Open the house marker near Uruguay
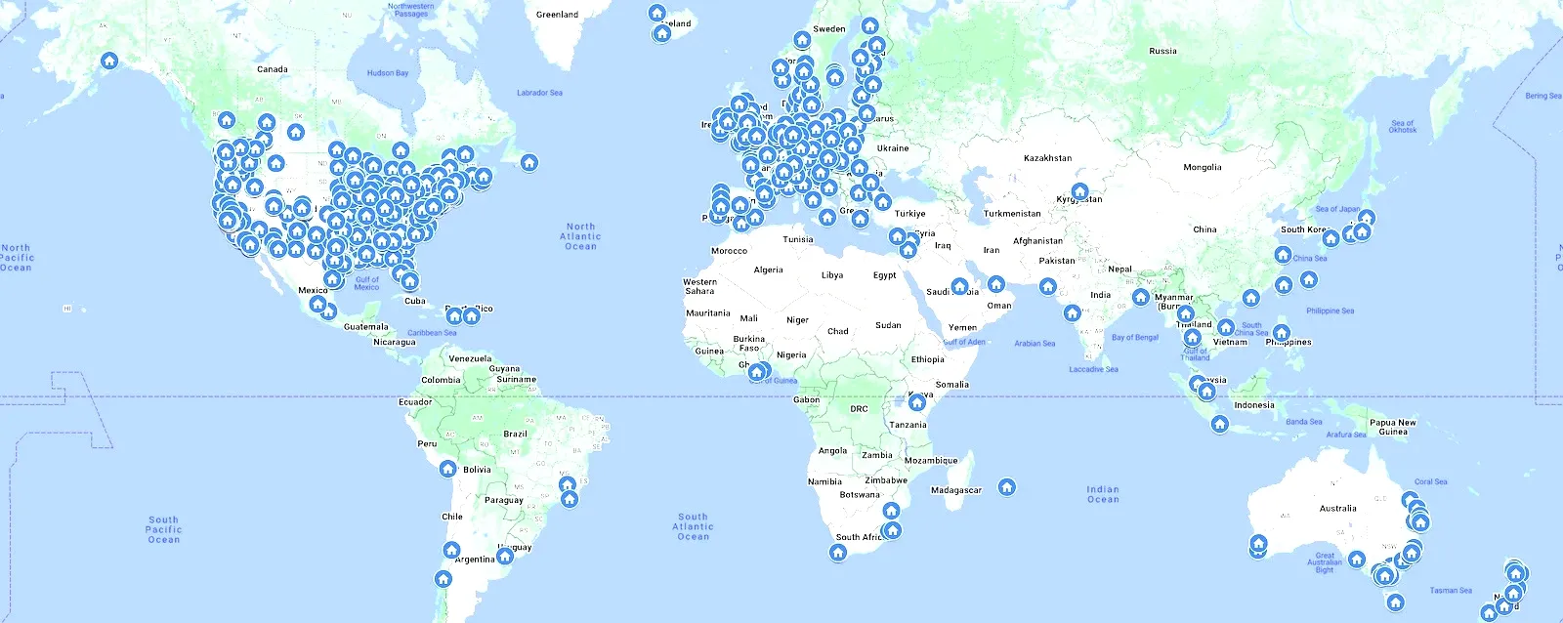This screenshot has width=1563, height=623. 505,557
